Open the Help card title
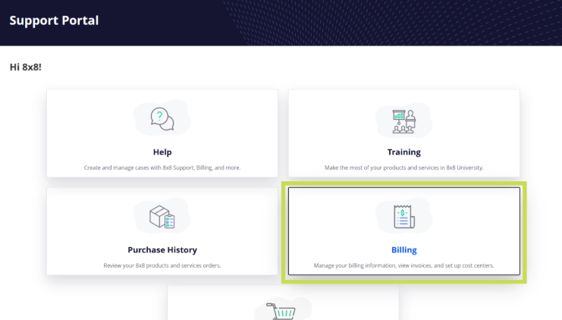562x320 pixels. (162, 152)
